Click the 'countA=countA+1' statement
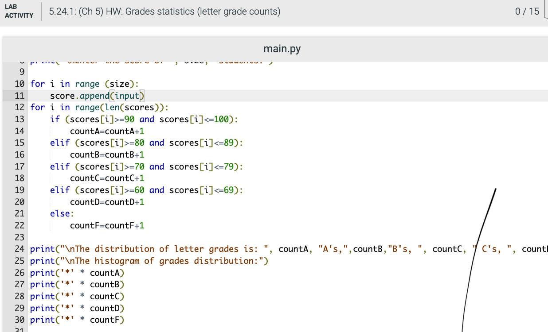 pos(107,131)
